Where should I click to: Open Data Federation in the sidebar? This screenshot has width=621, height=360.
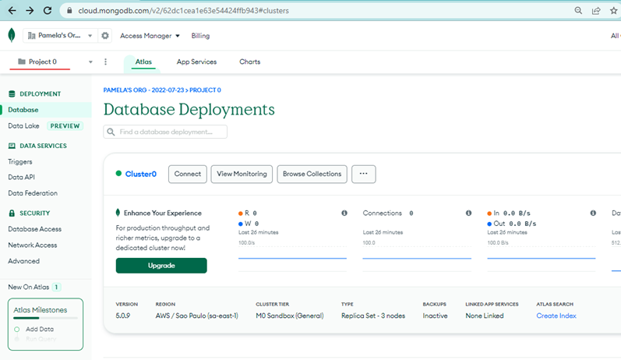(x=33, y=193)
